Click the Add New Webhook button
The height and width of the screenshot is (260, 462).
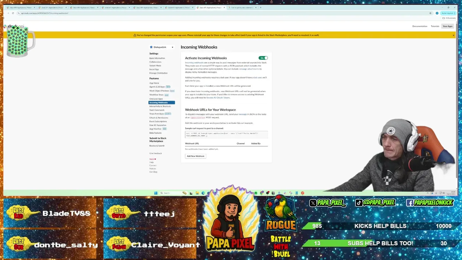pyautogui.click(x=196, y=156)
